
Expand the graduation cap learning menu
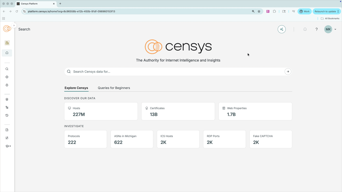pos(8,146)
